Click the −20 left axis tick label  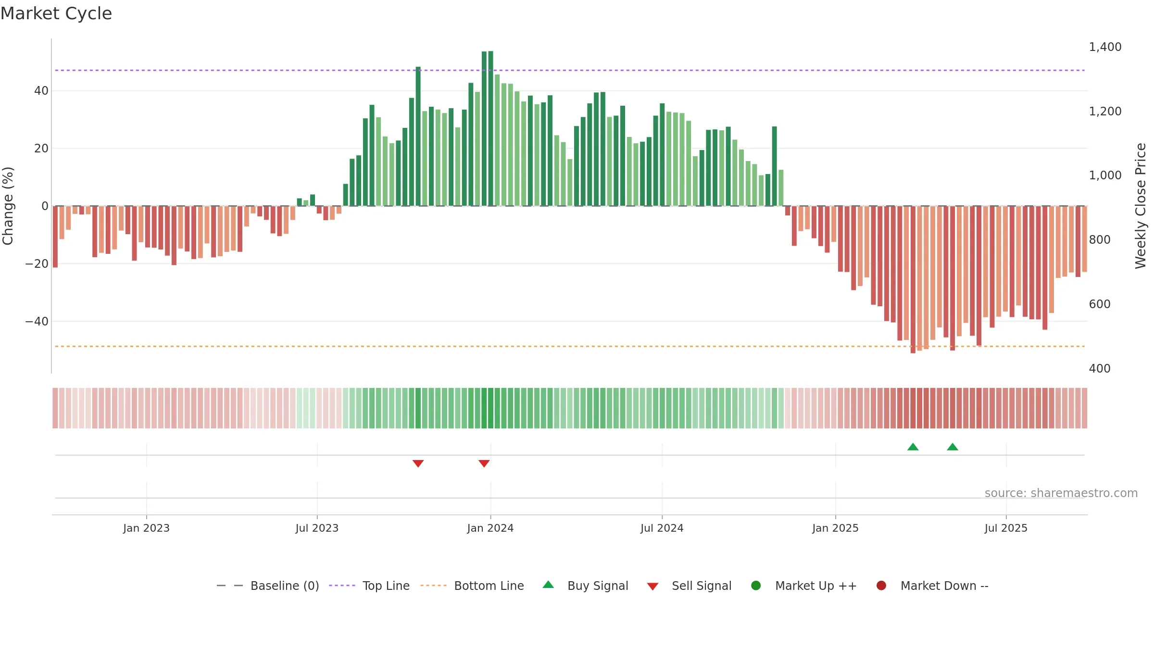37,264
